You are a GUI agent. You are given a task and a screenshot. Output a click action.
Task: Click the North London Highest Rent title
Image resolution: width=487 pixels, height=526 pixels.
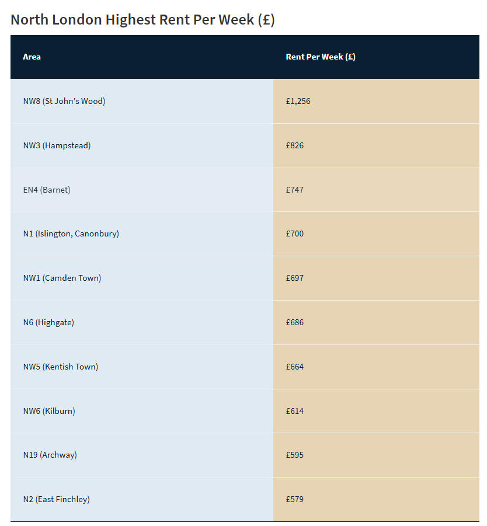point(142,19)
